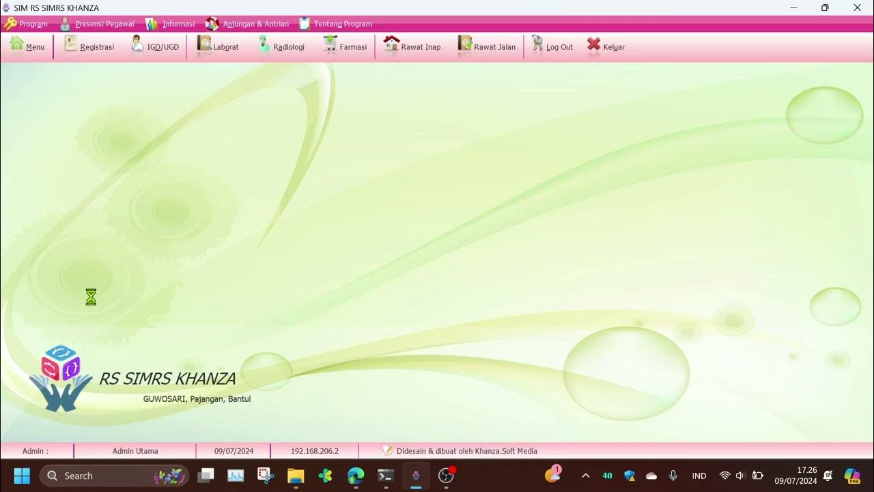Click the notepad icon beside Didesain & dibuat
This screenshot has height=492, width=874.
[x=387, y=451]
